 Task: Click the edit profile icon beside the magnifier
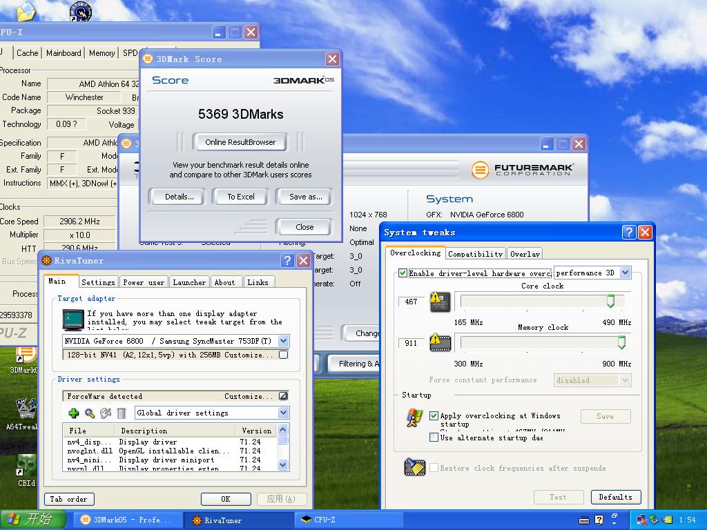click(x=106, y=413)
